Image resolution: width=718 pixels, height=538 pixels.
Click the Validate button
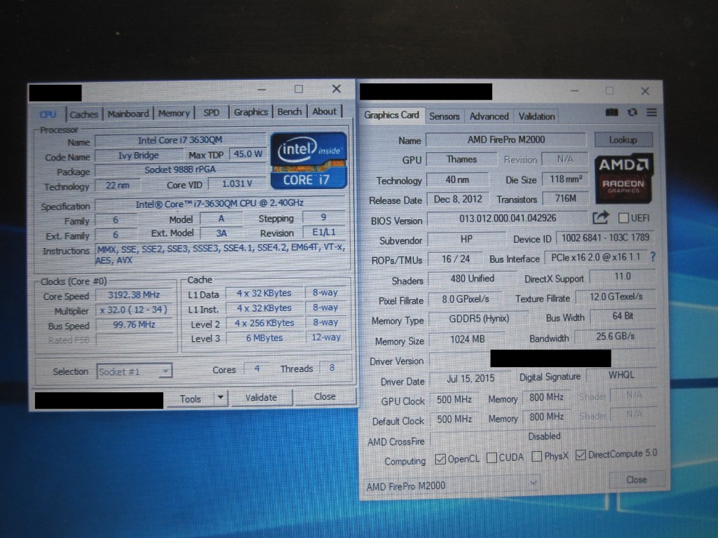pyautogui.click(x=261, y=397)
